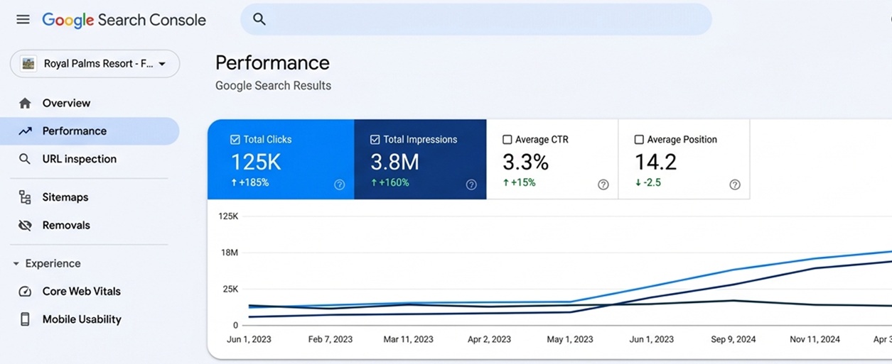Enable the Average Position checkbox

coord(639,140)
